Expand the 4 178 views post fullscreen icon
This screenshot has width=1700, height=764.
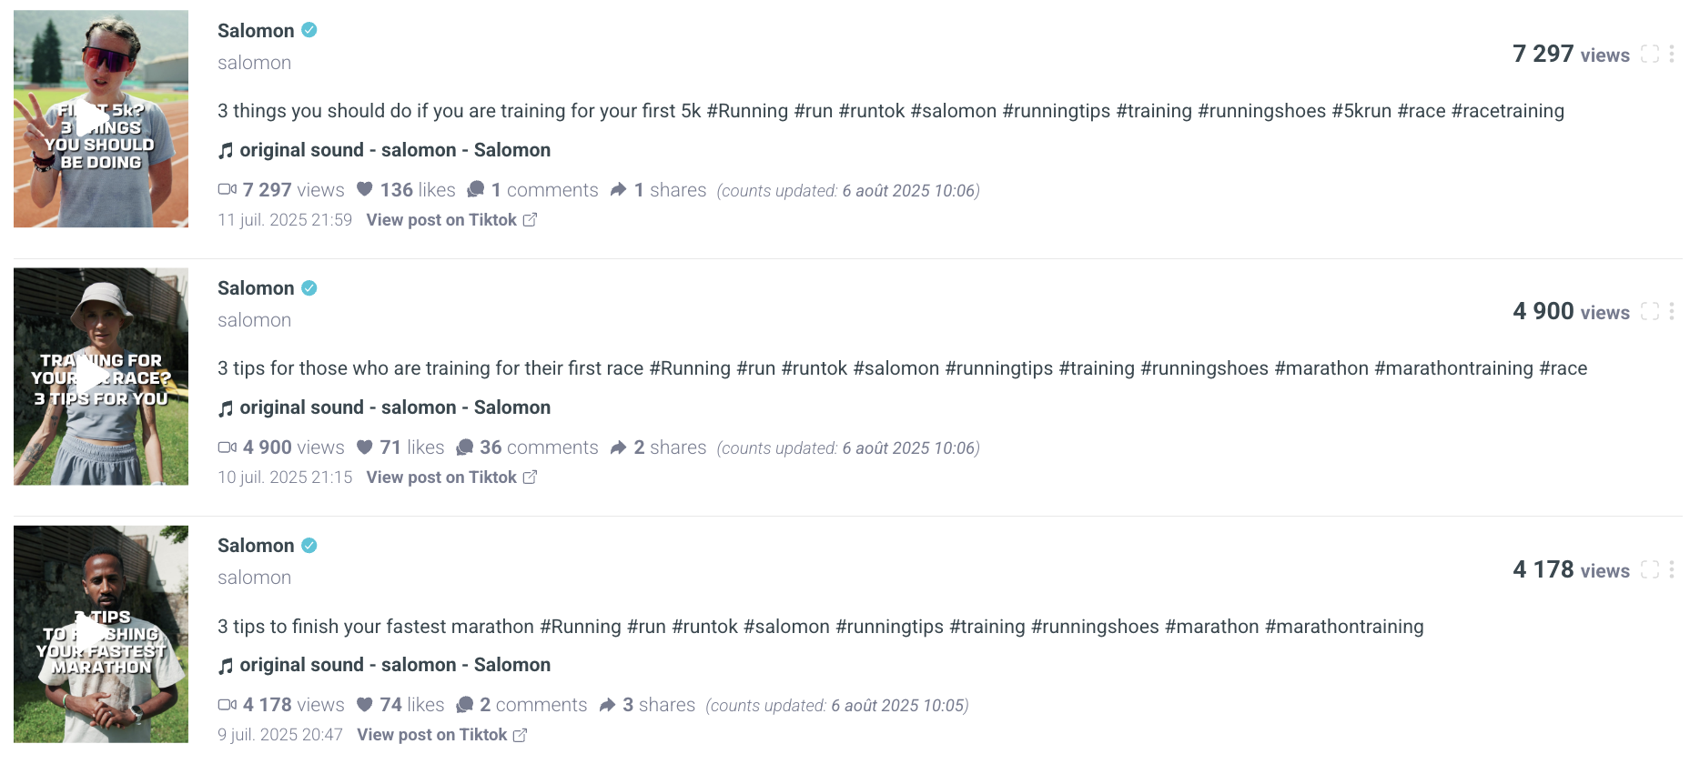1650,570
